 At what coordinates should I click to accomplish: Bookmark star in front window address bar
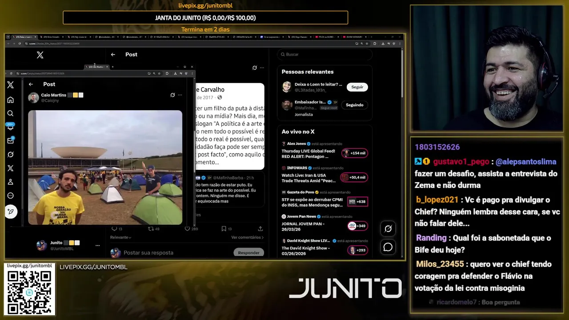coord(159,73)
